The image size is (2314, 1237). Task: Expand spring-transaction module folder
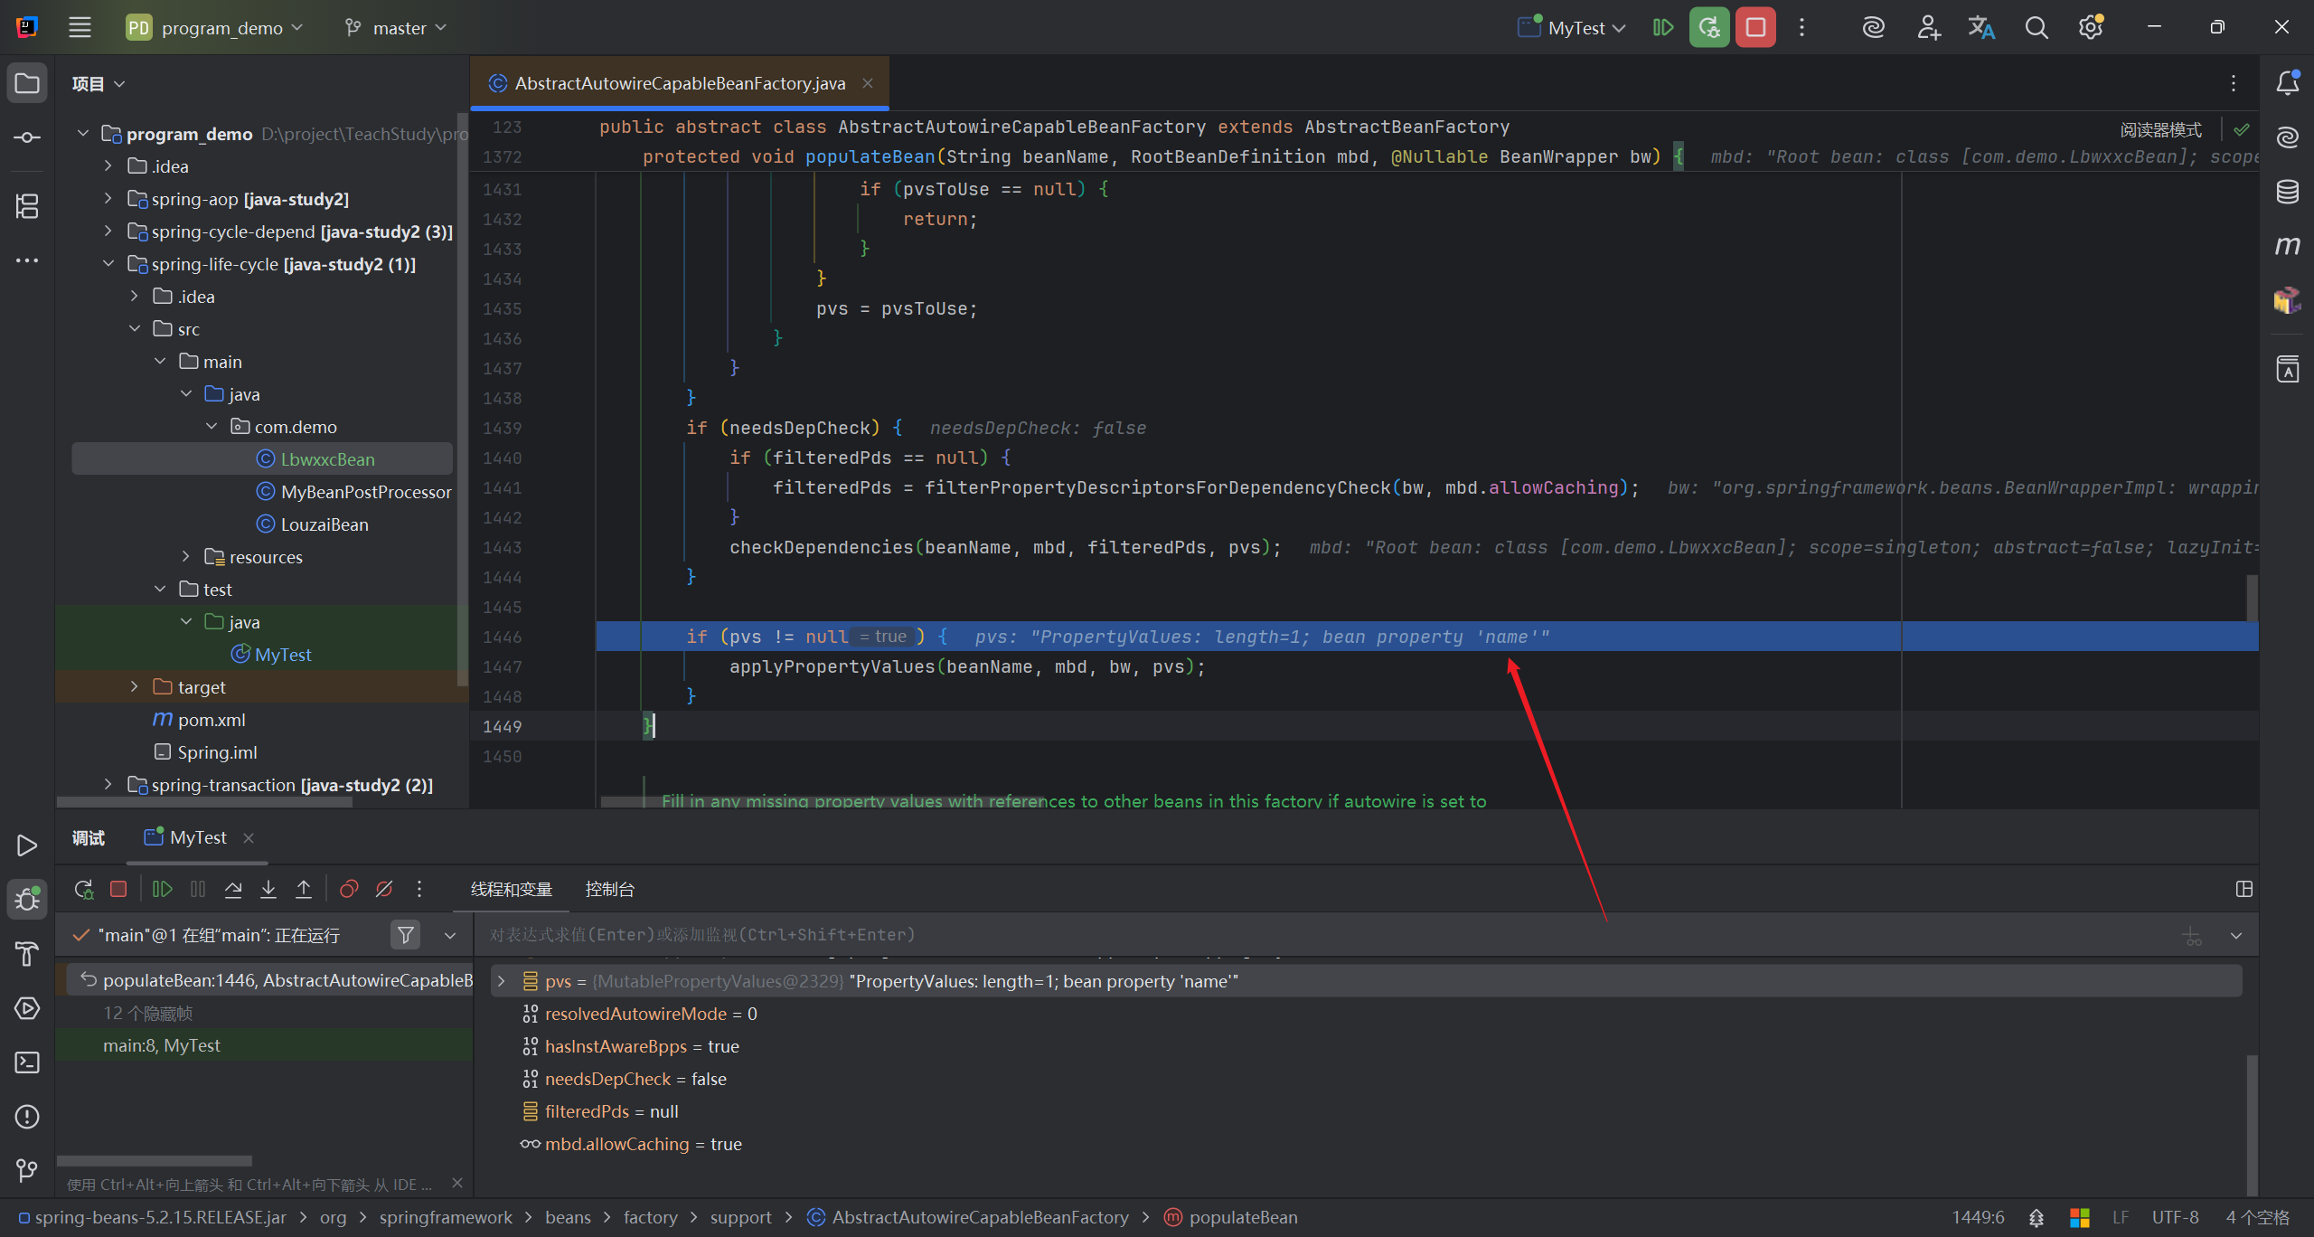coord(108,785)
